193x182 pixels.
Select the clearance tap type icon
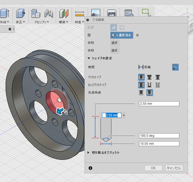click(149, 85)
